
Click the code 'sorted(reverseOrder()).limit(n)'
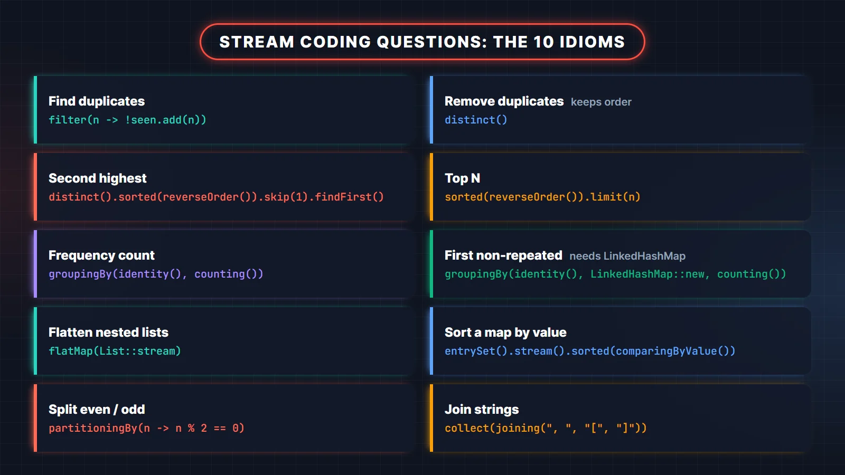(542, 197)
